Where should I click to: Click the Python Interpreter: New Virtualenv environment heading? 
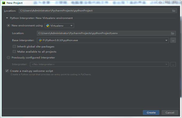coord(41,18)
